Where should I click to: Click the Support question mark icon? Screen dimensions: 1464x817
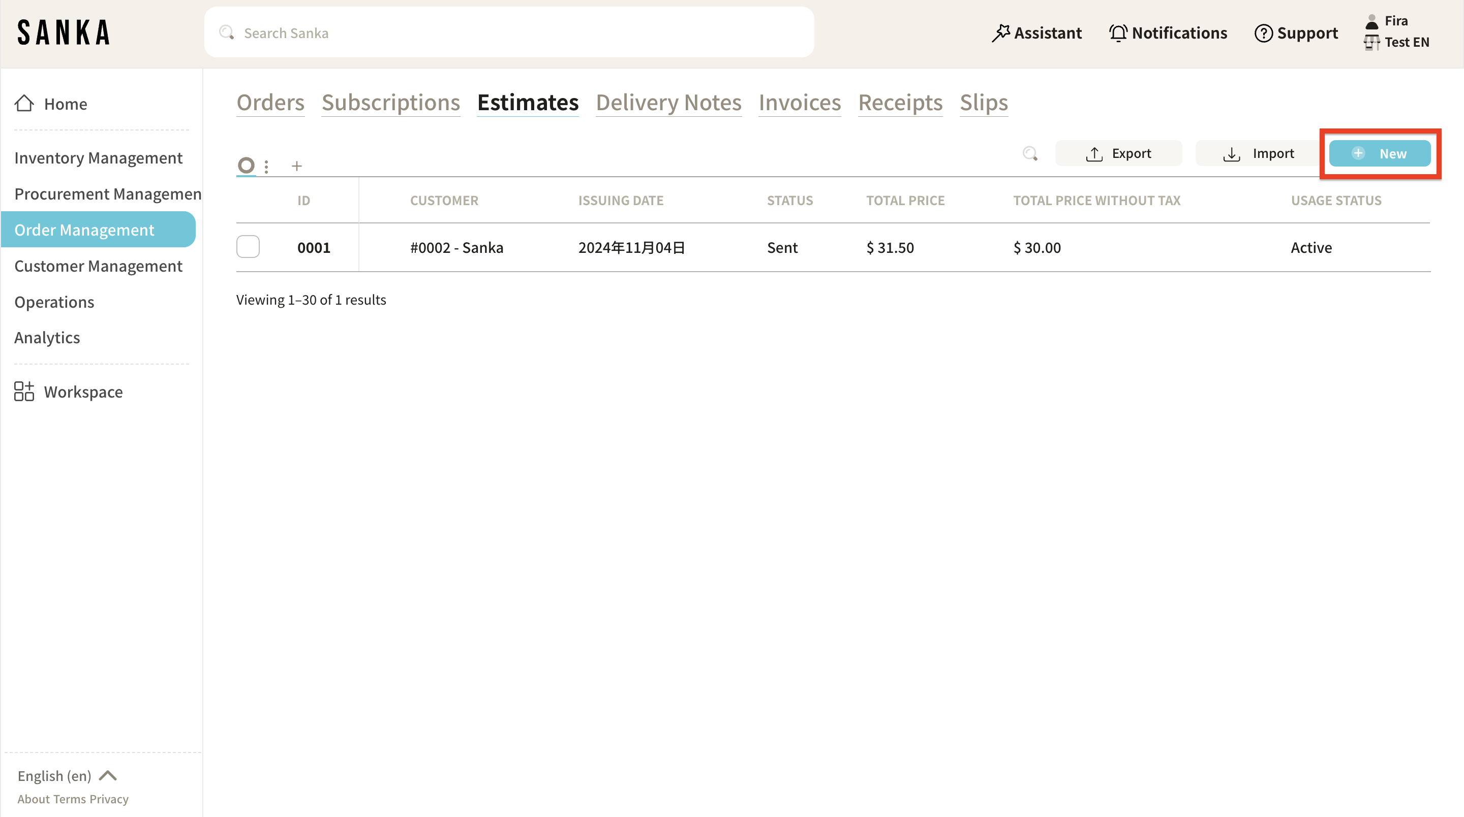click(1263, 33)
